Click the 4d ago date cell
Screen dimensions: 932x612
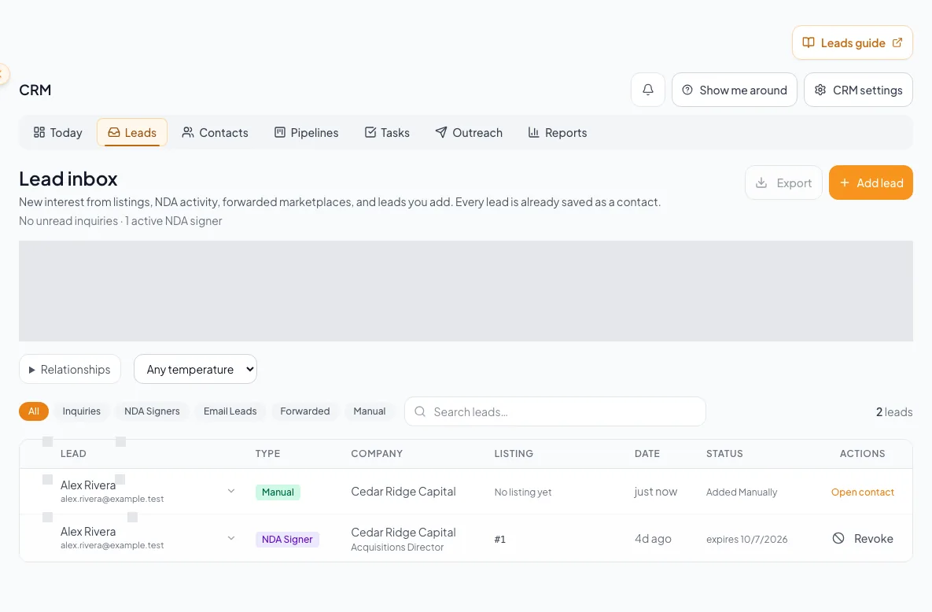pos(653,538)
